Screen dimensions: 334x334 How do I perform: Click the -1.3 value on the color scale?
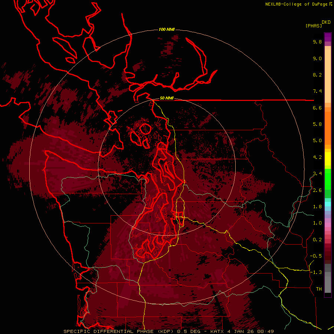[x=316, y=272]
